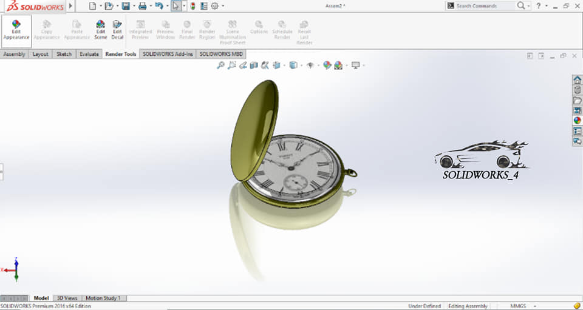Open the SOLIDWORKS Forum task pane tab
This screenshot has width=583, height=310.
click(x=577, y=141)
